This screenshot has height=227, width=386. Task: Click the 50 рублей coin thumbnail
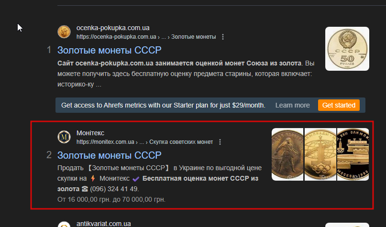pyautogui.click(x=347, y=49)
